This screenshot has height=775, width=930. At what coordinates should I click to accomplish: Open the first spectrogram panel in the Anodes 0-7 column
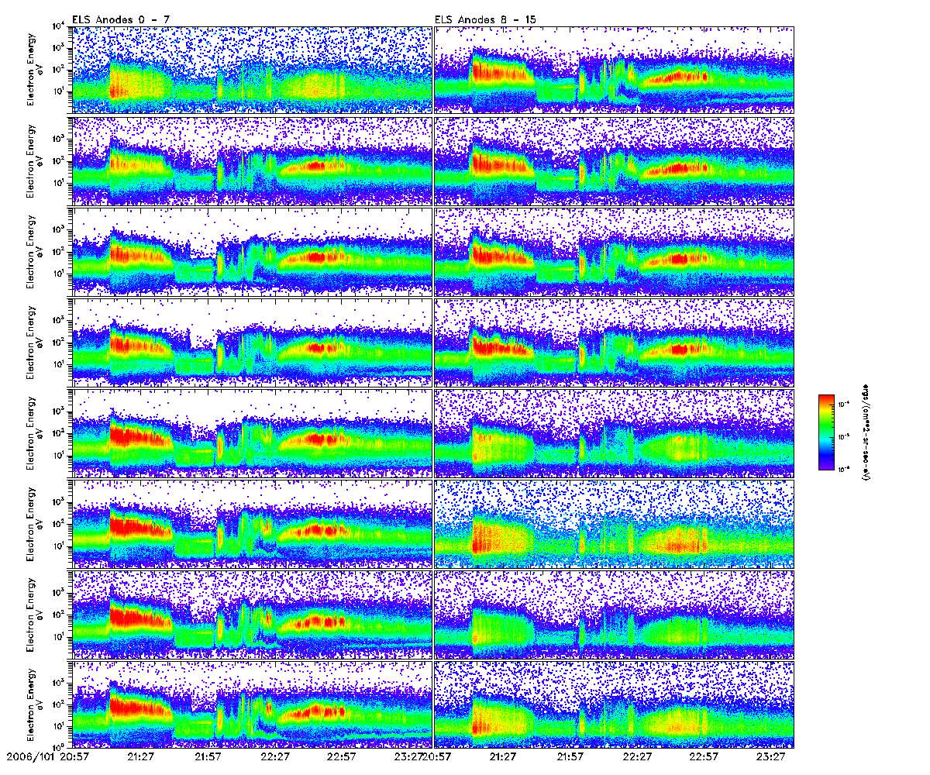point(252,71)
